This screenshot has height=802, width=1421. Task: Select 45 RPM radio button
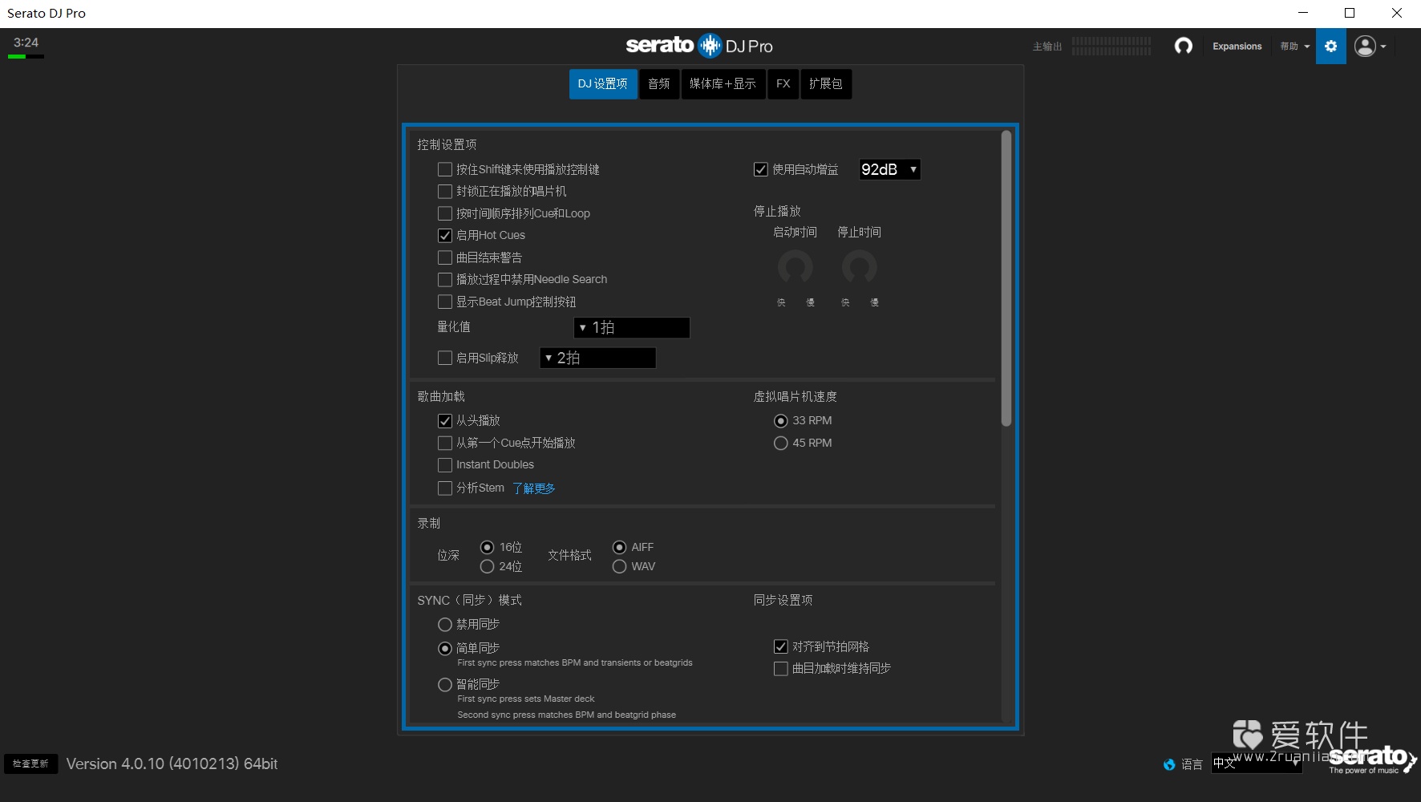coord(780,444)
